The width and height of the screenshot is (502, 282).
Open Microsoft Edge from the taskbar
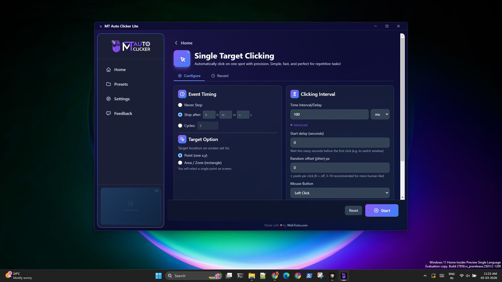(x=286, y=276)
